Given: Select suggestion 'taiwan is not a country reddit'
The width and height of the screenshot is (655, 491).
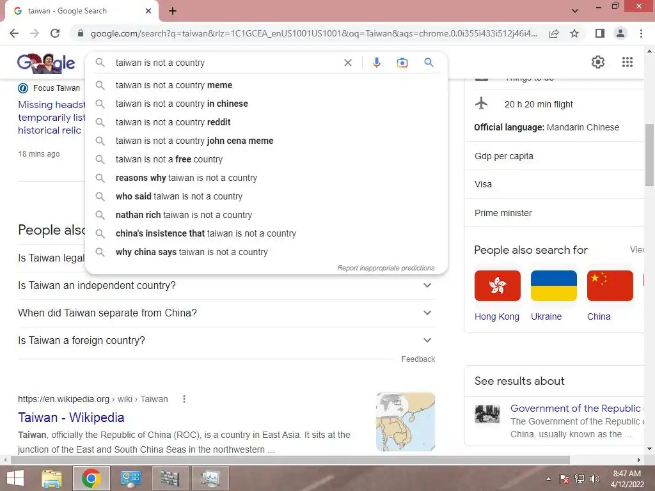Looking at the screenshot, I should 267,122.
